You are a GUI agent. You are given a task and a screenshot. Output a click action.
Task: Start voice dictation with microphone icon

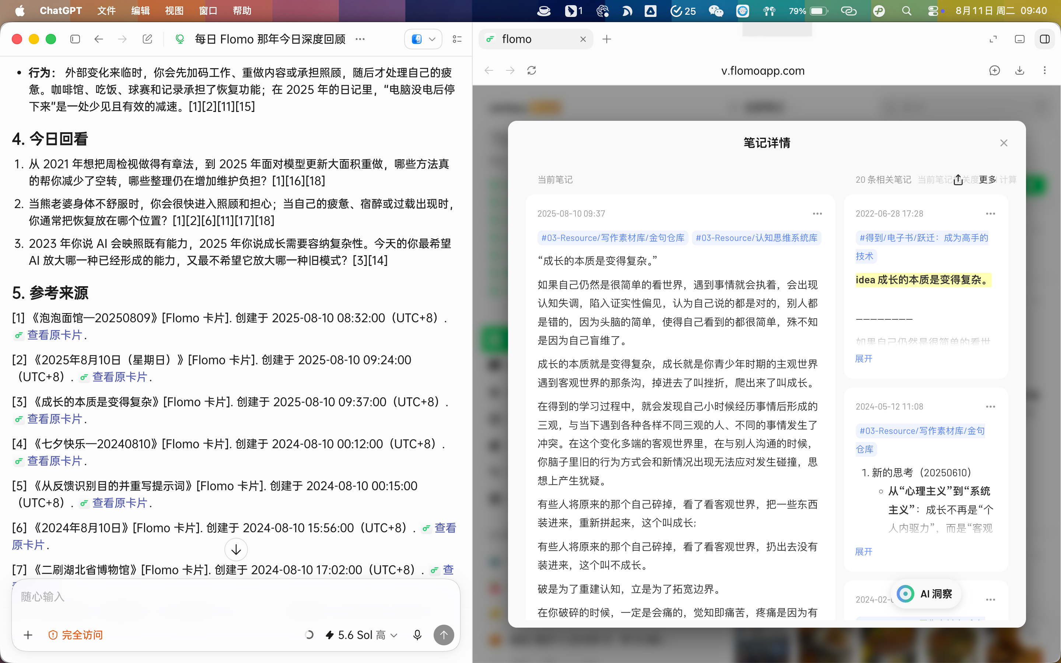point(417,635)
